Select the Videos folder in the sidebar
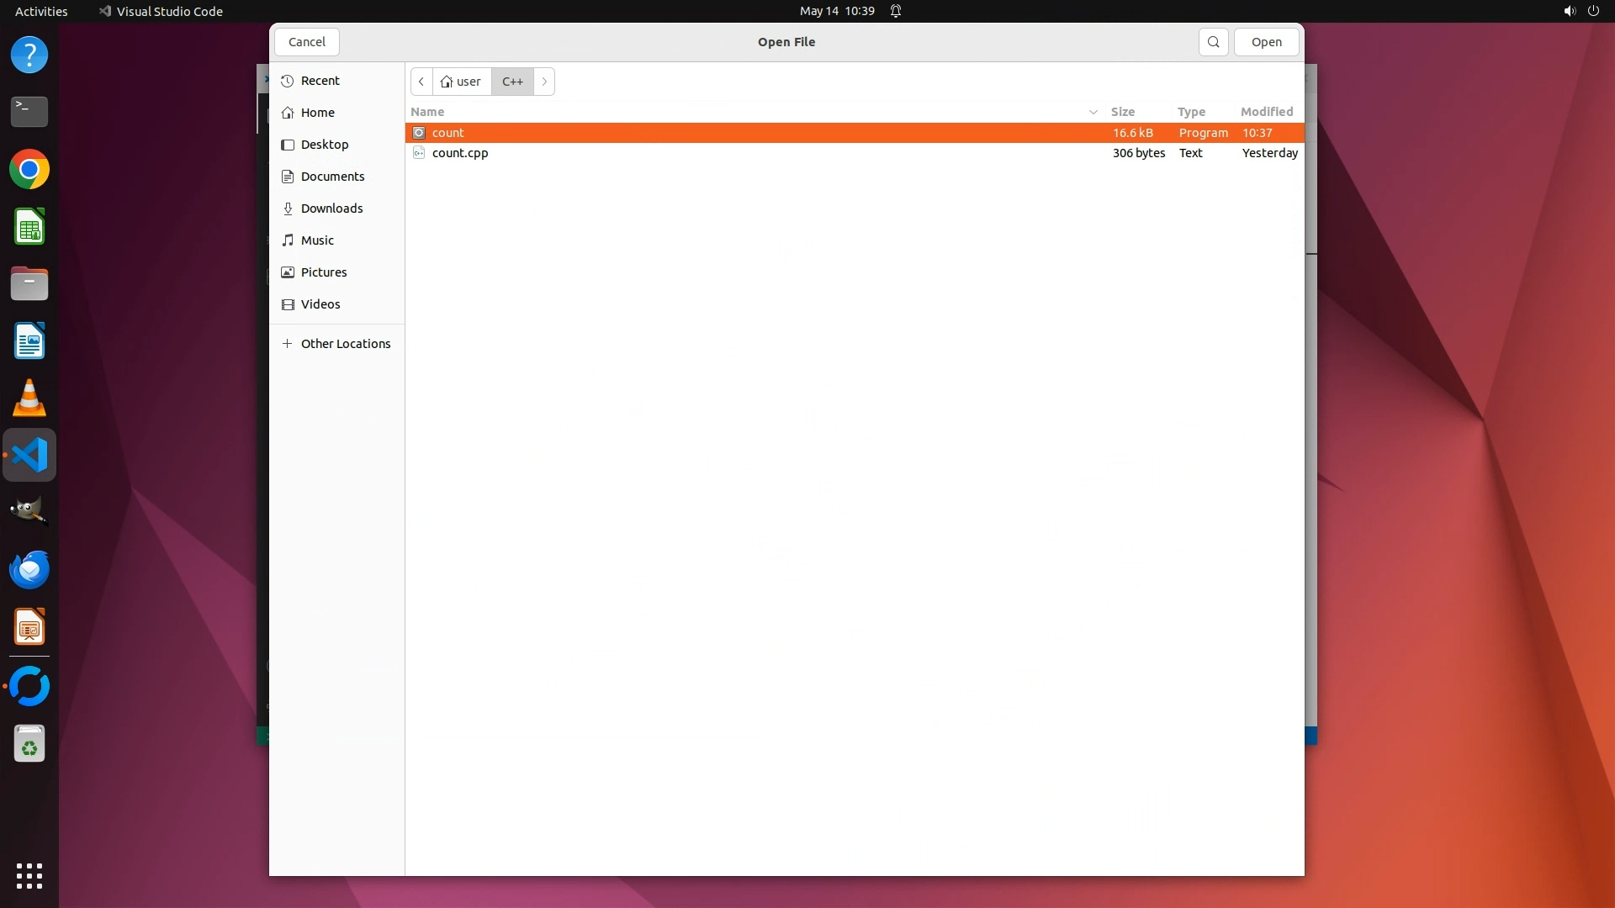The width and height of the screenshot is (1615, 908). coord(320,304)
